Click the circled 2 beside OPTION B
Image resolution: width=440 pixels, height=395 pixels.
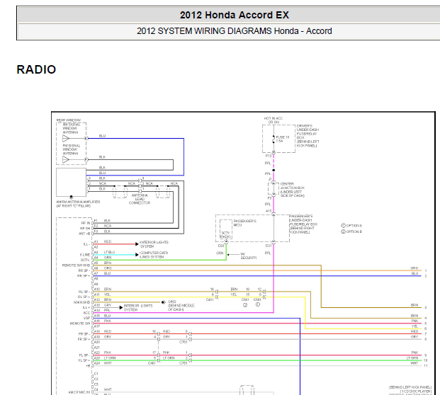point(343,231)
